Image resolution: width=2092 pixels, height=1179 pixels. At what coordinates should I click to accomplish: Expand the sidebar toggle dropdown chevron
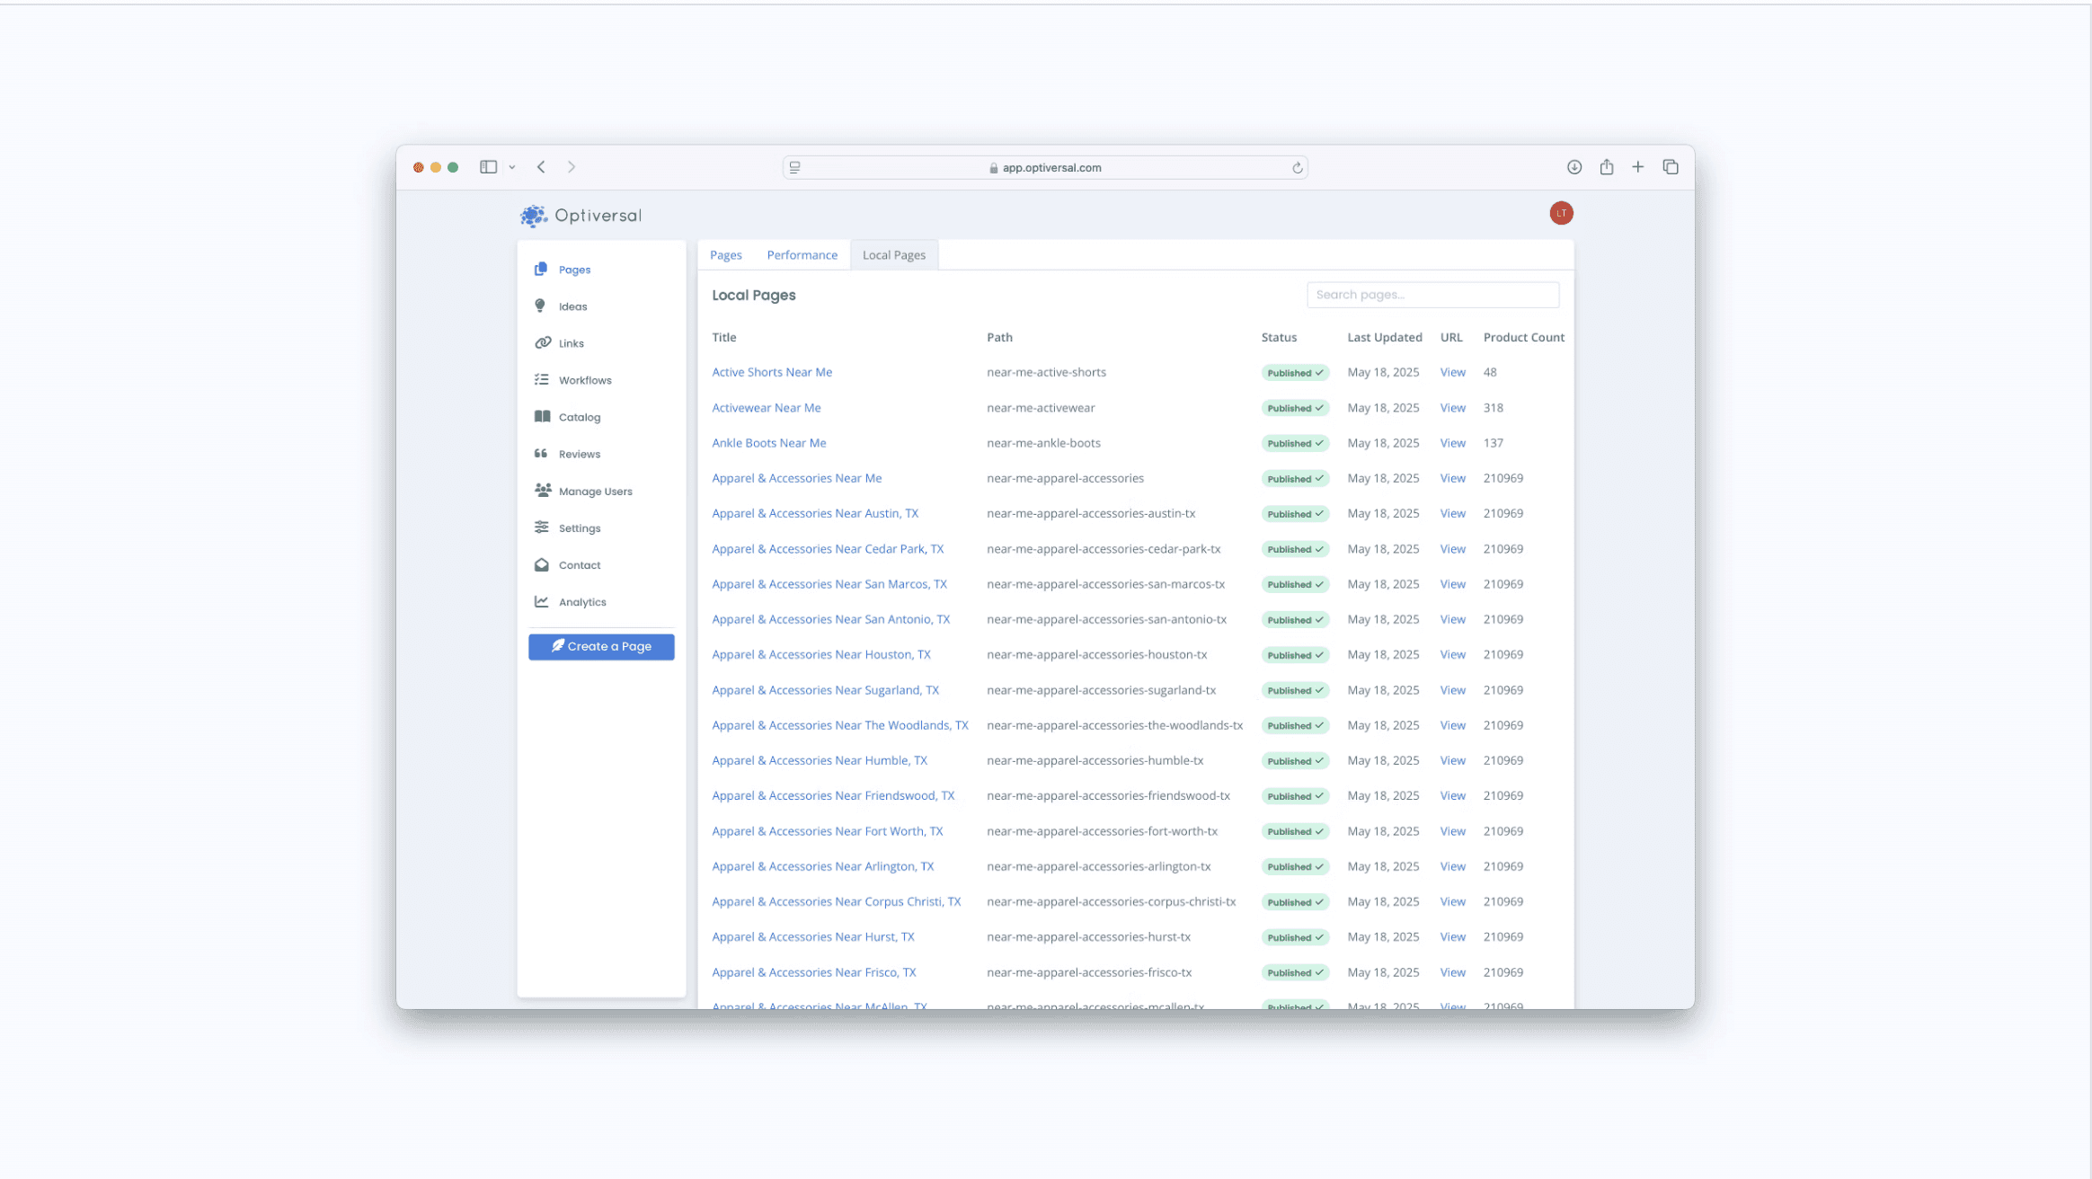click(x=512, y=167)
